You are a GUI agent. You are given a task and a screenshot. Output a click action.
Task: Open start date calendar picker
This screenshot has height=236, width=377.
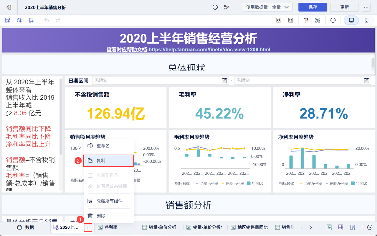pos(224,81)
